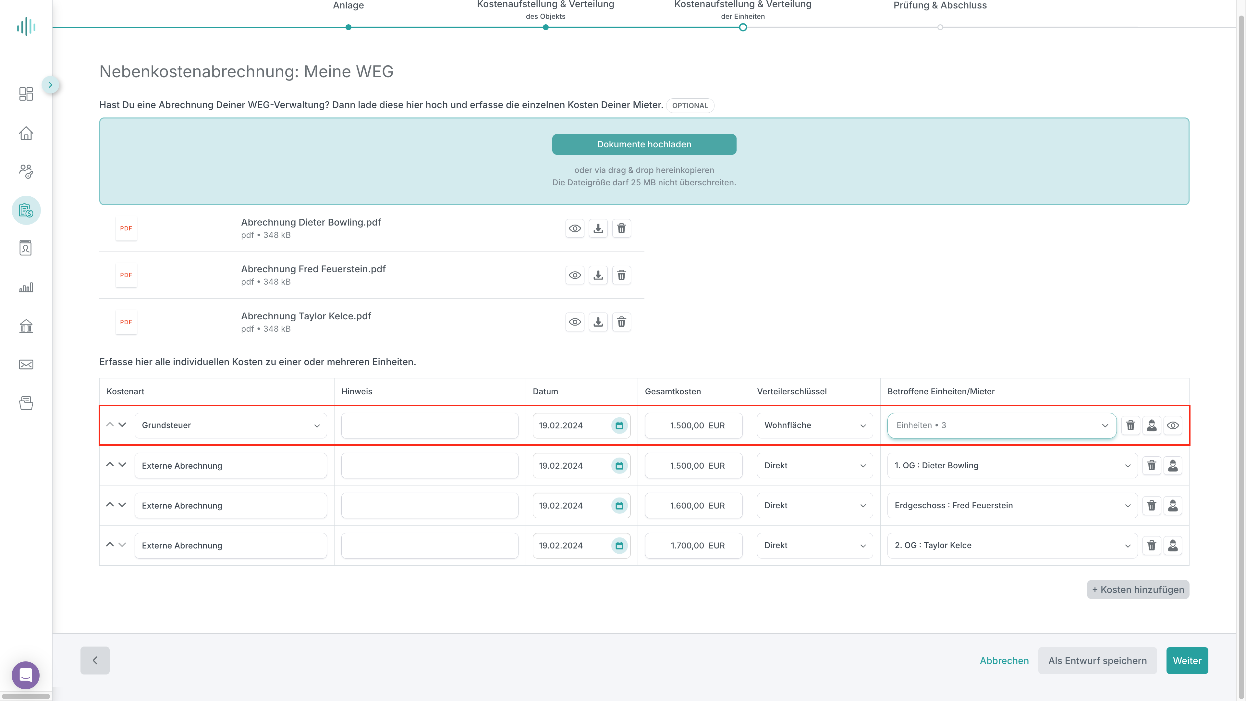Open the house properties icon in sidebar

coord(26,133)
